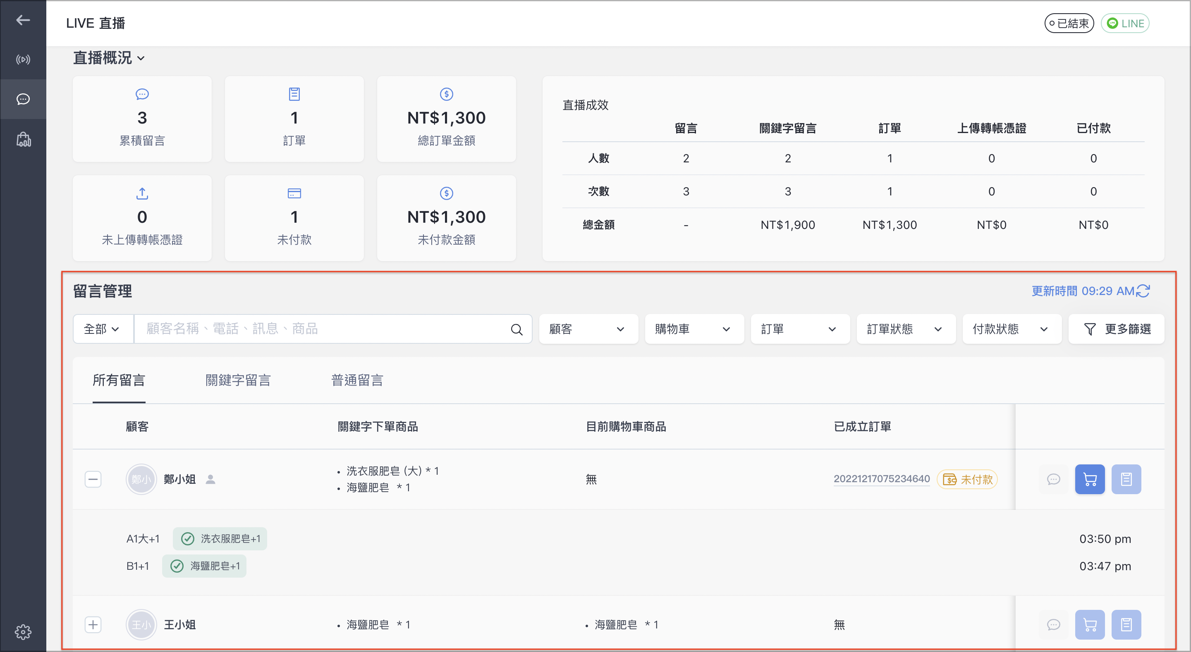1191x652 pixels.
Task: Switch to 關鍵字留言 tab
Action: click(238, 380)
